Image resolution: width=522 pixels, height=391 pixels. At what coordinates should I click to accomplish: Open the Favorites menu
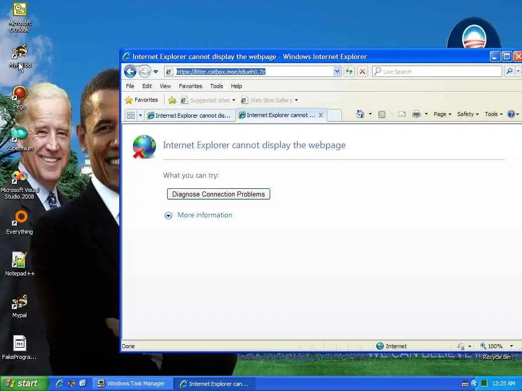pyautogui.click(x=191, y=86)
